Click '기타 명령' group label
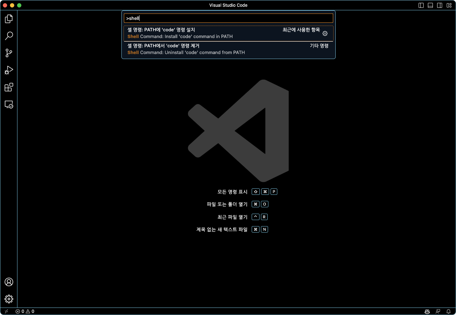Screen dimensions: 456x315 (x=319, y=46)
